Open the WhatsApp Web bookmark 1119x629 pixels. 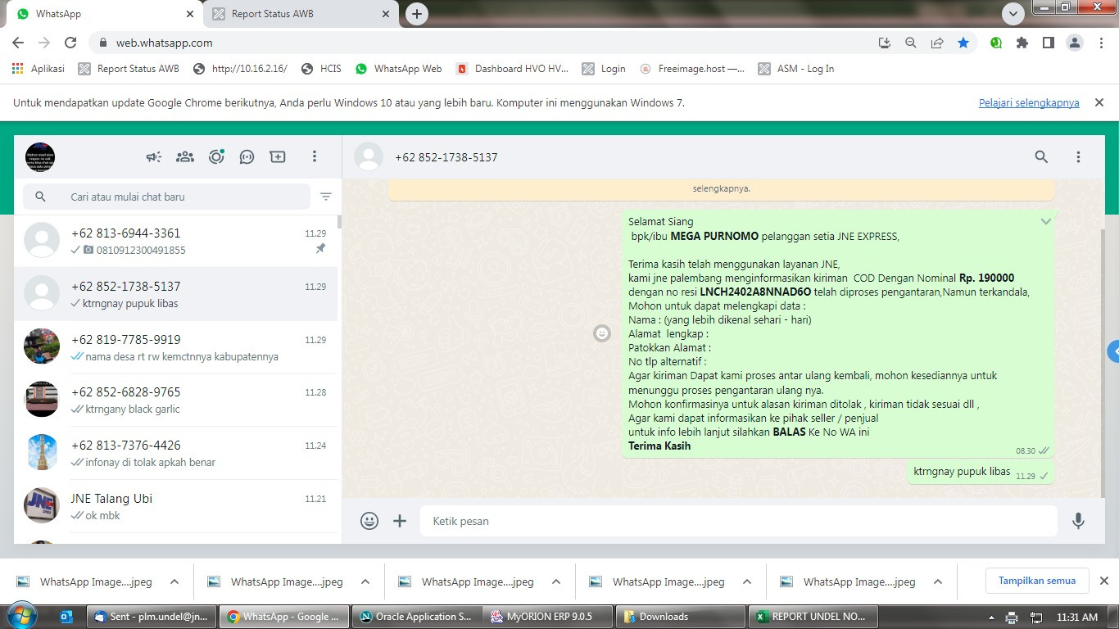pyautogui.click(x=398, y=69)
